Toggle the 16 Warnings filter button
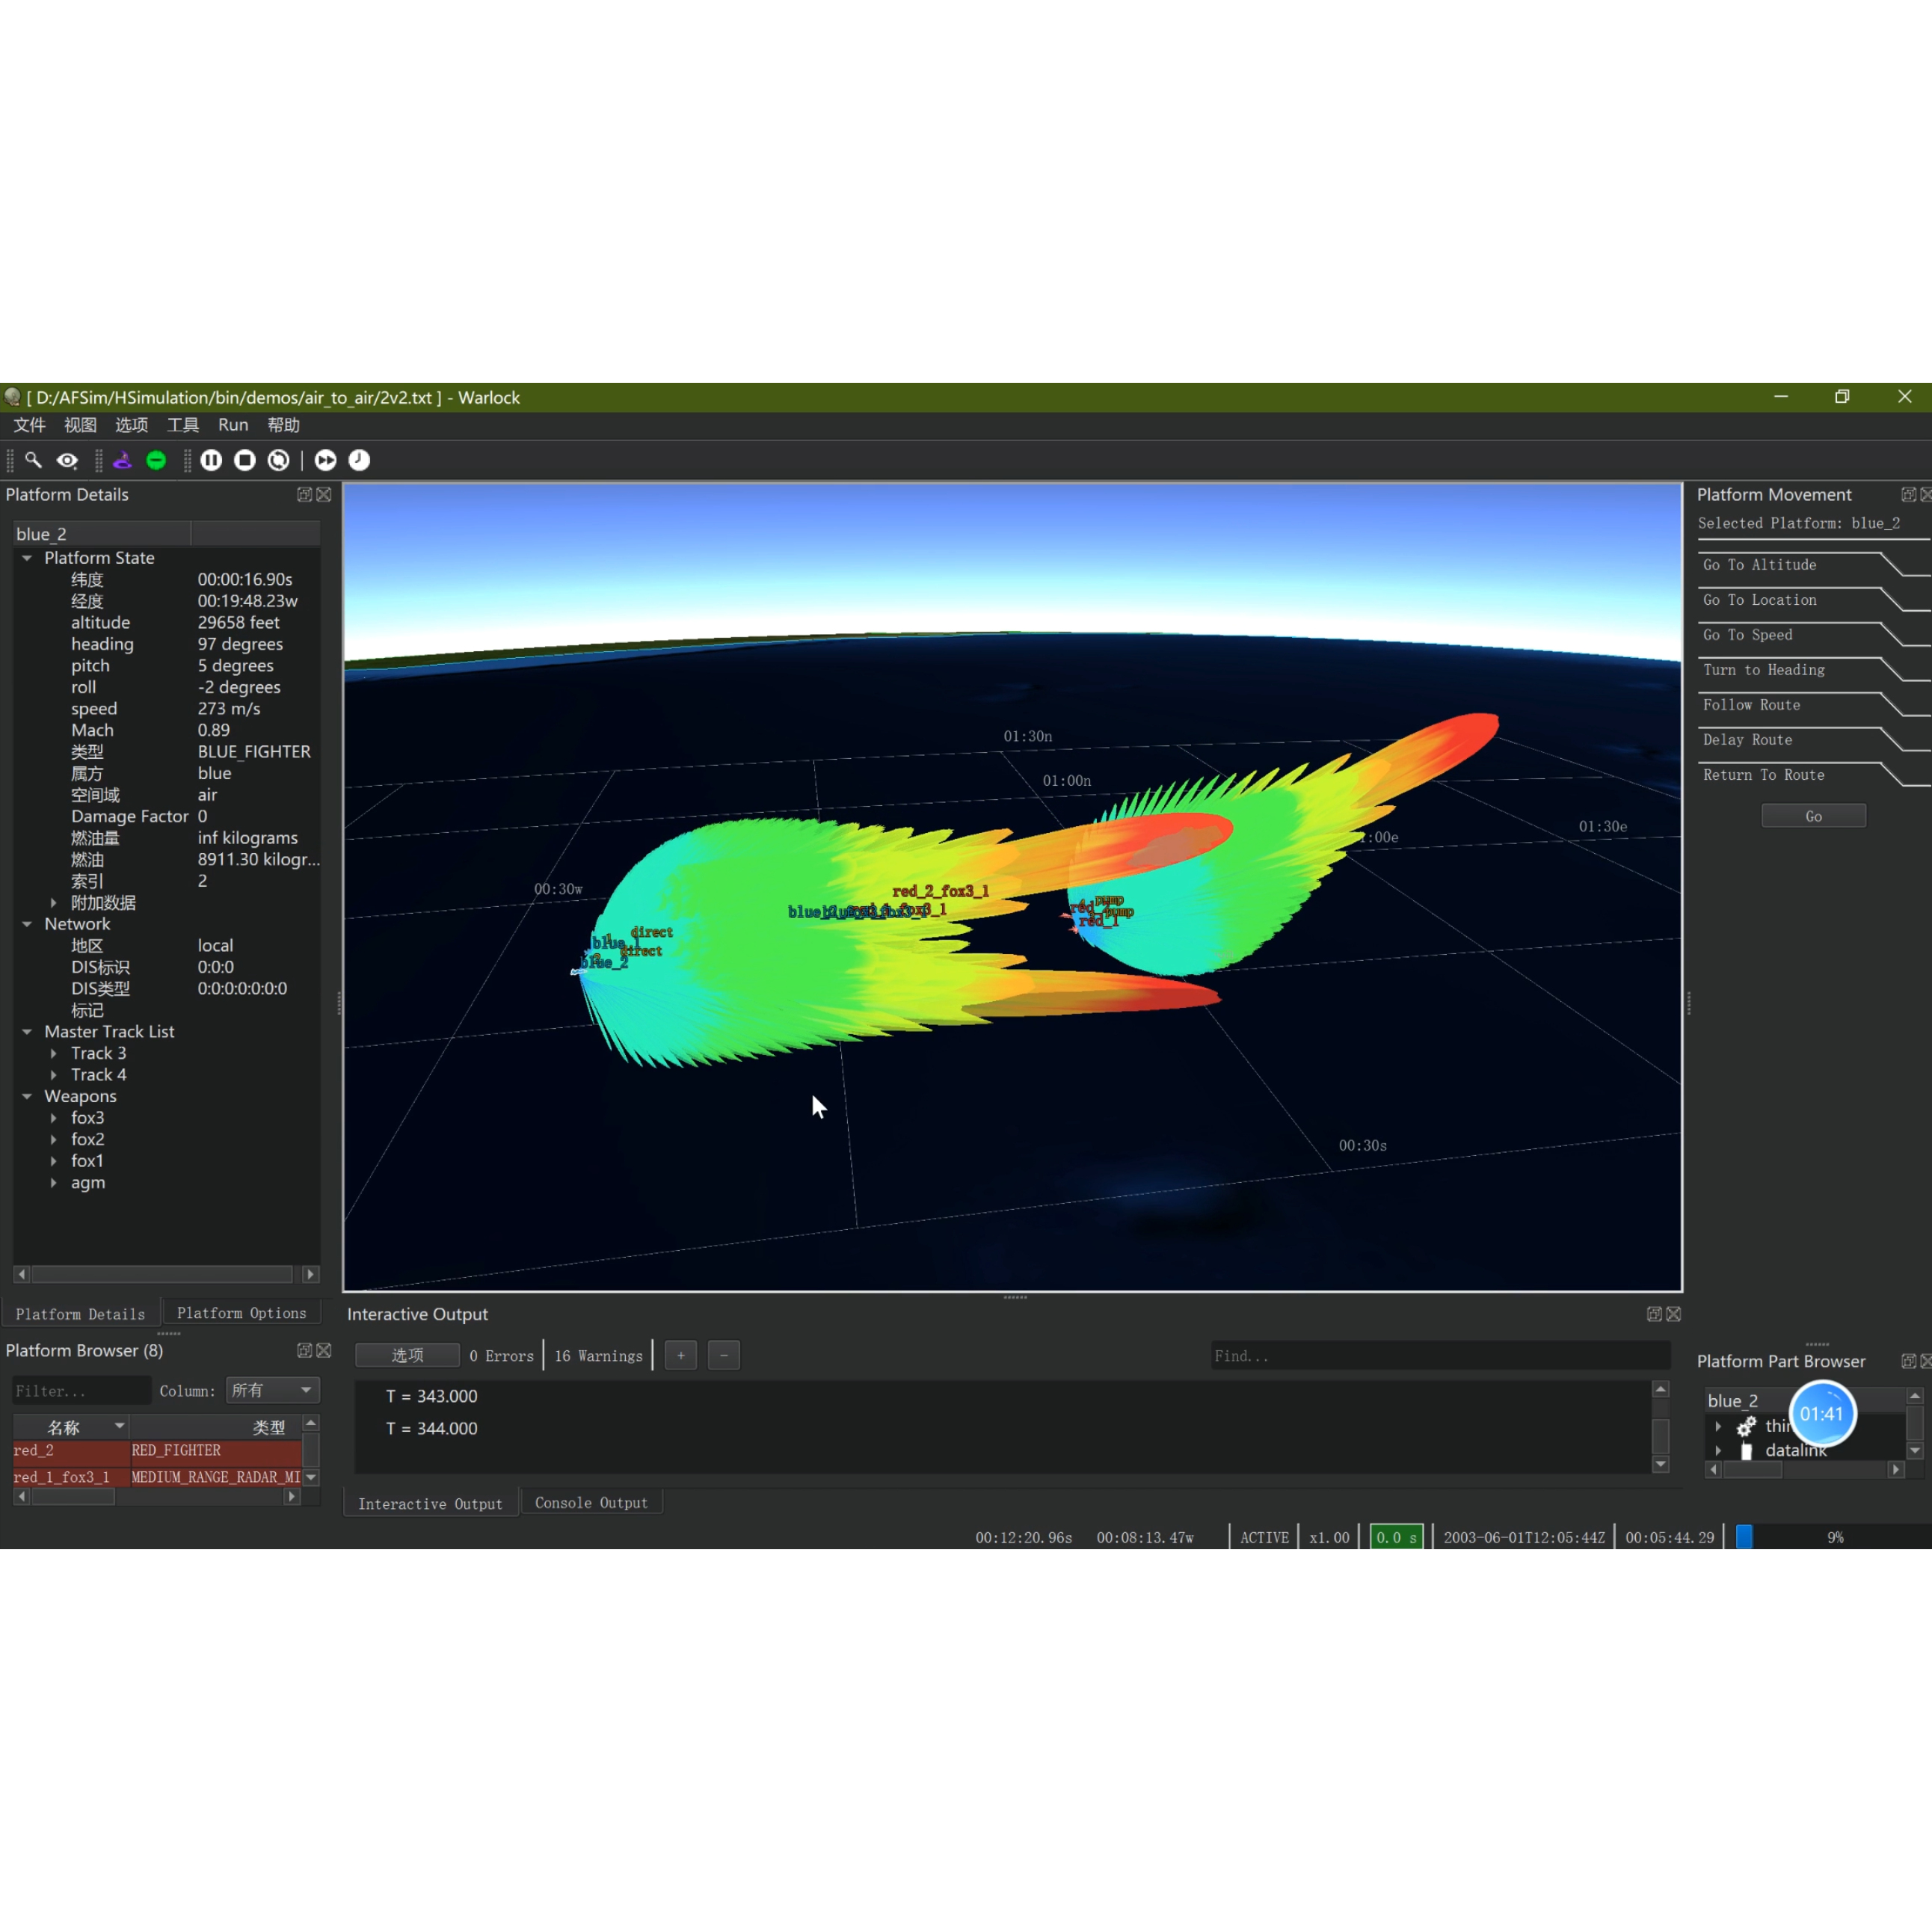The width and height of the screenshot is (1932, 1932). point(598,1356)
